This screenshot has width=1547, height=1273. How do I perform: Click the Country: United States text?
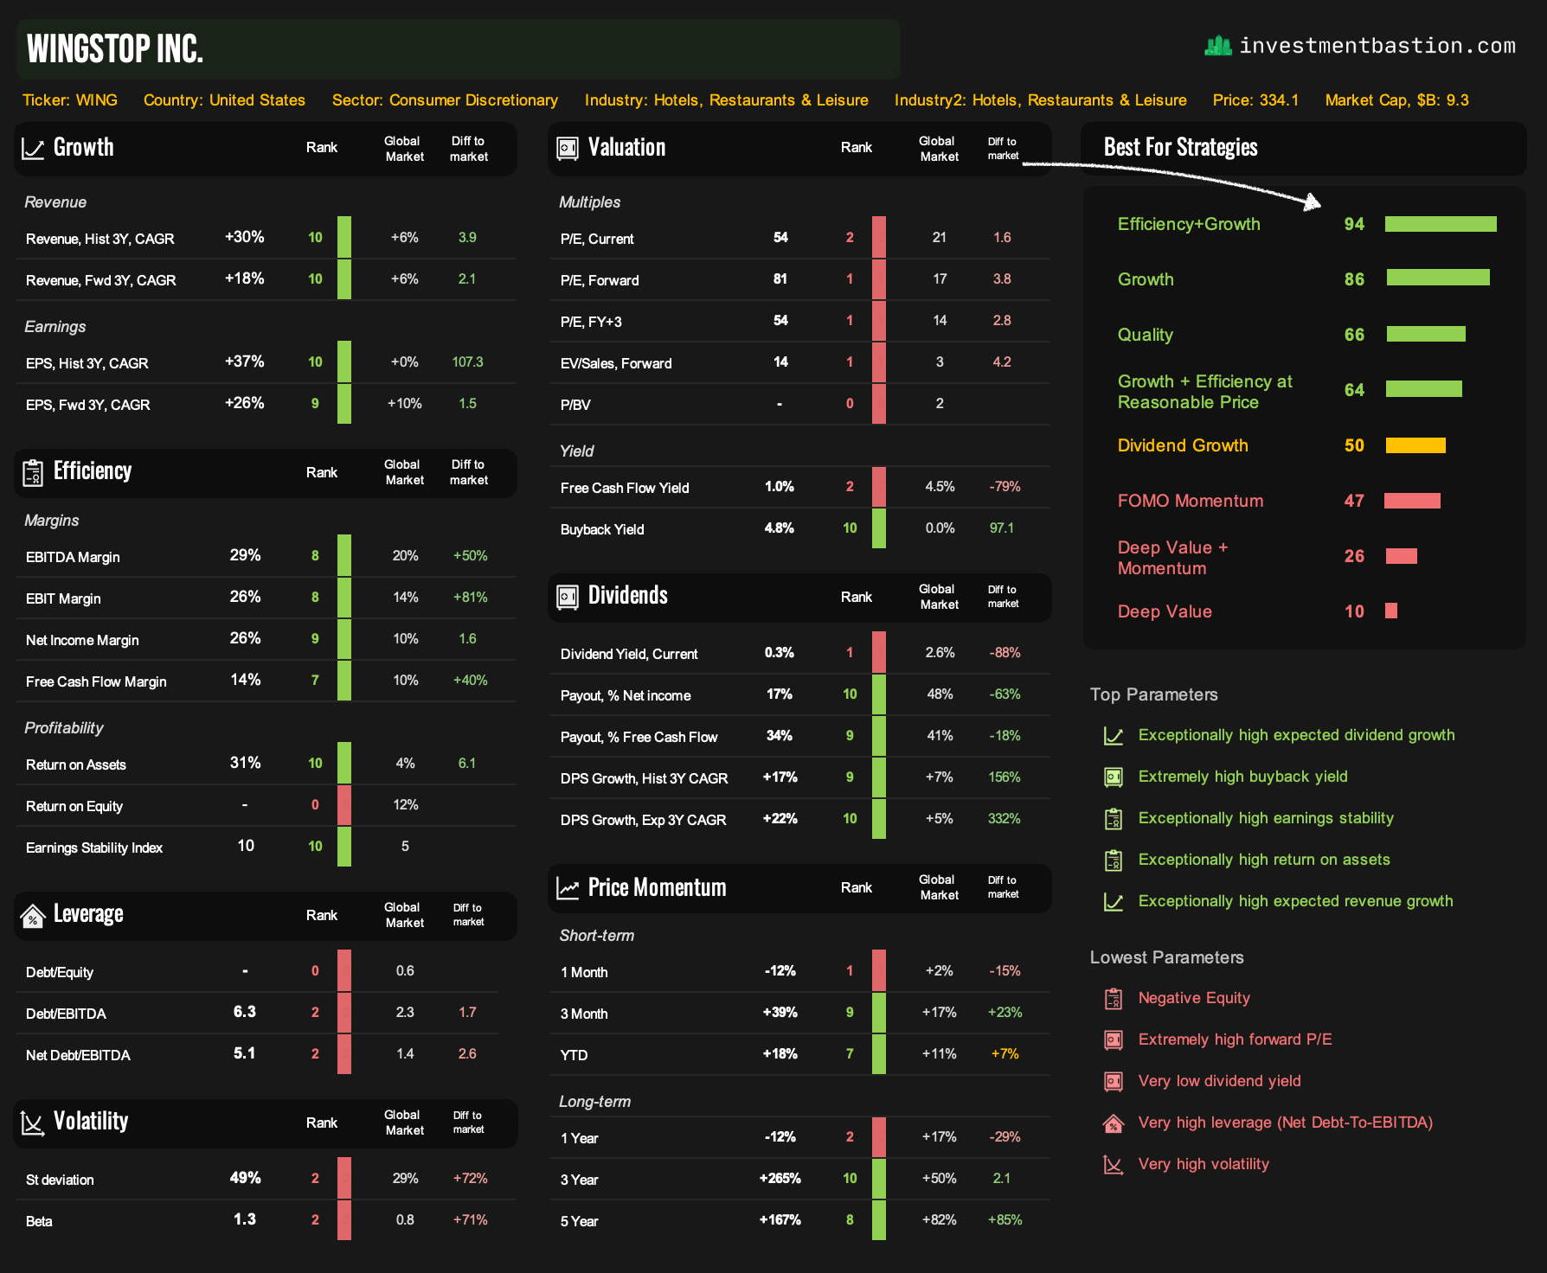tap(224, 100)
